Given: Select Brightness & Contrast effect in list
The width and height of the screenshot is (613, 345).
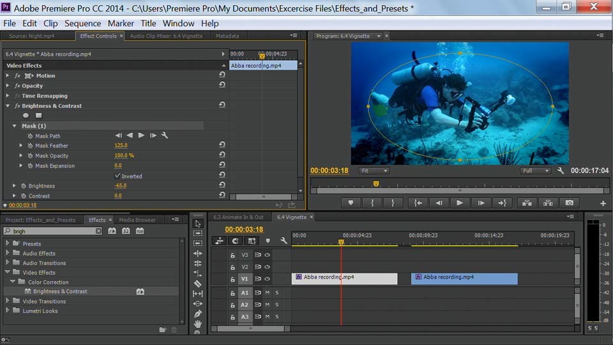Looking at the screenshot, I should click(x=60, y=291).
